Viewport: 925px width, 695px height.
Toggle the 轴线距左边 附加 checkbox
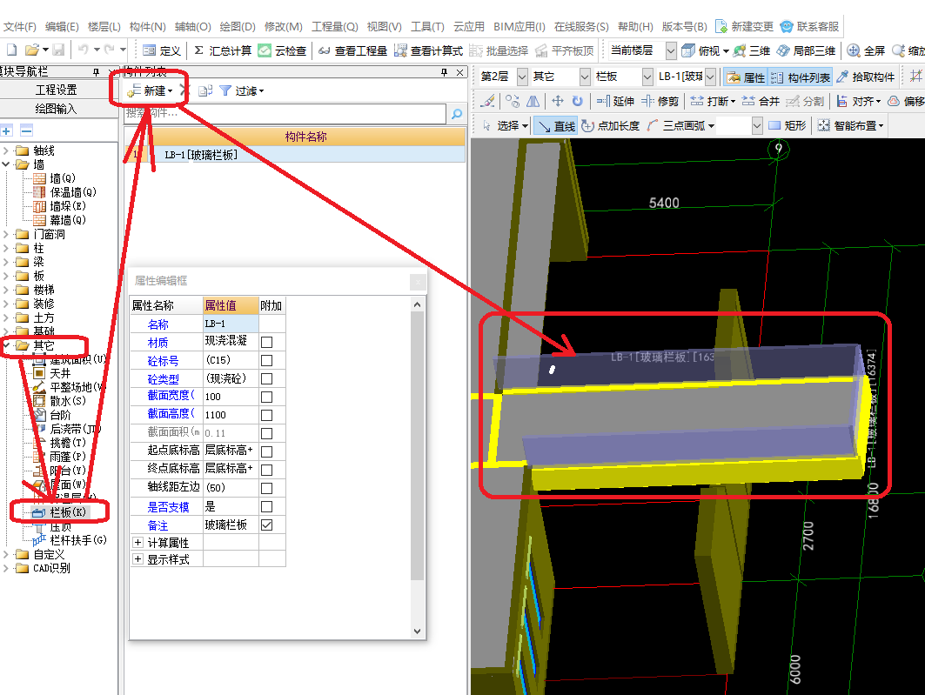coord(266,488)
